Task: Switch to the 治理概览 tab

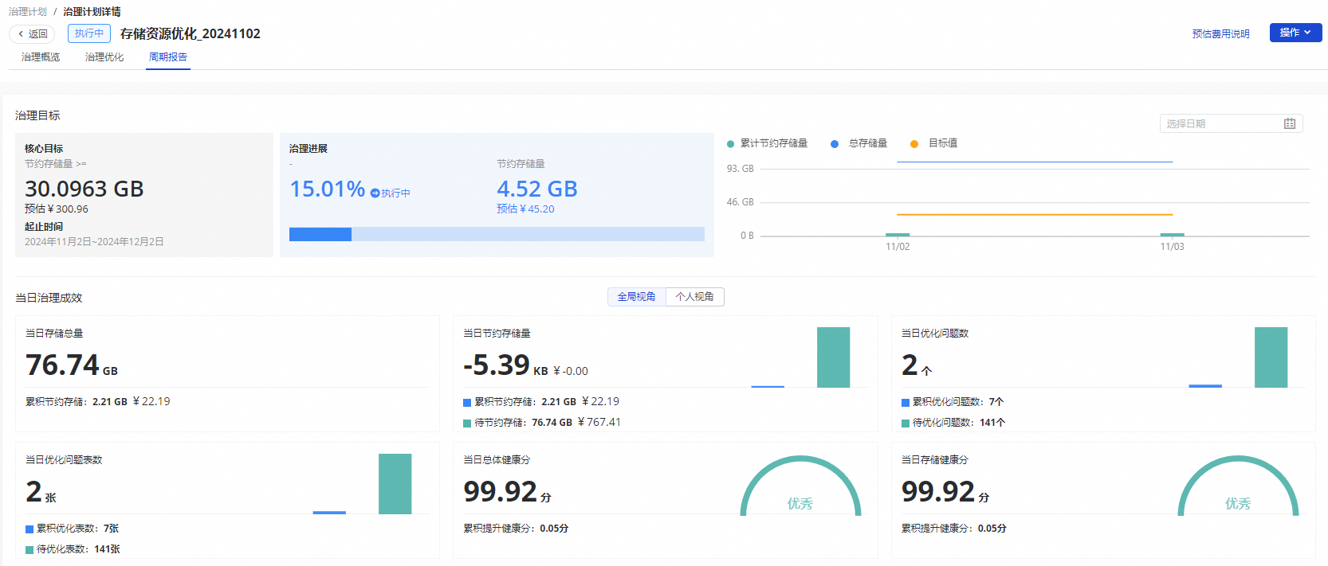Action: pyautogui.click(x=41, y=57)
